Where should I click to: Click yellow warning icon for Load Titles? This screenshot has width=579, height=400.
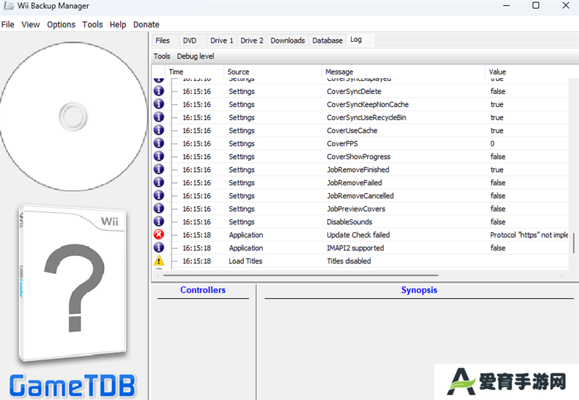(159, 260)
